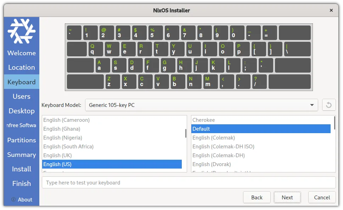This screenshot has width=343, height=210.
Task: Open the Users step in sidebar
Action: pos(22,96)
